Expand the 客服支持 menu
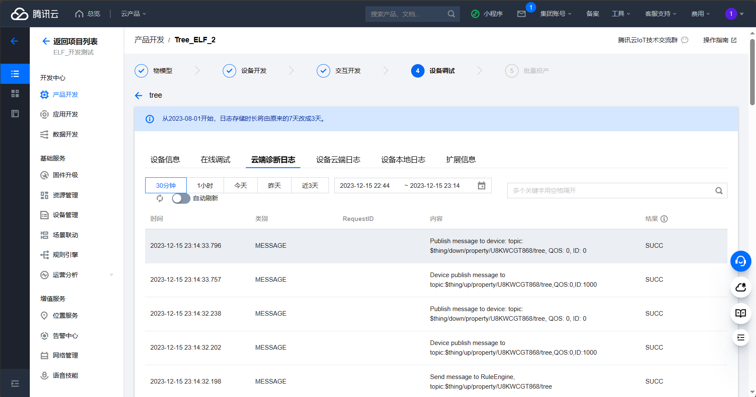Screen dimensions: 756x397 [x=661, y=14]
